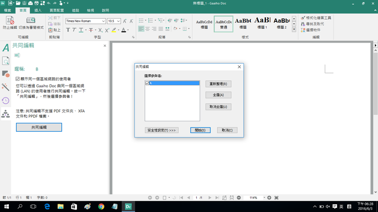Toggle the participant checkbox in the list

coord(147,83)
